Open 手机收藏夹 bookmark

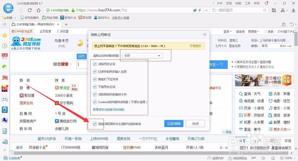30,18
